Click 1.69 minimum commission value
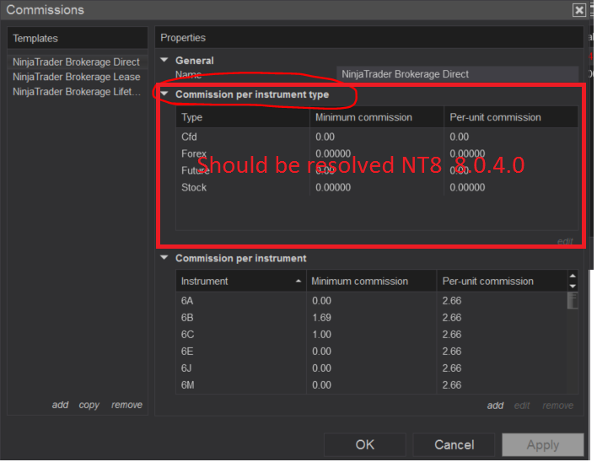The width and height of the screenshot is (597, 462). point(322,317)
